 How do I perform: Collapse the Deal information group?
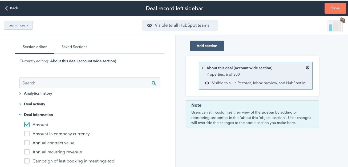[x=20, y=115]
